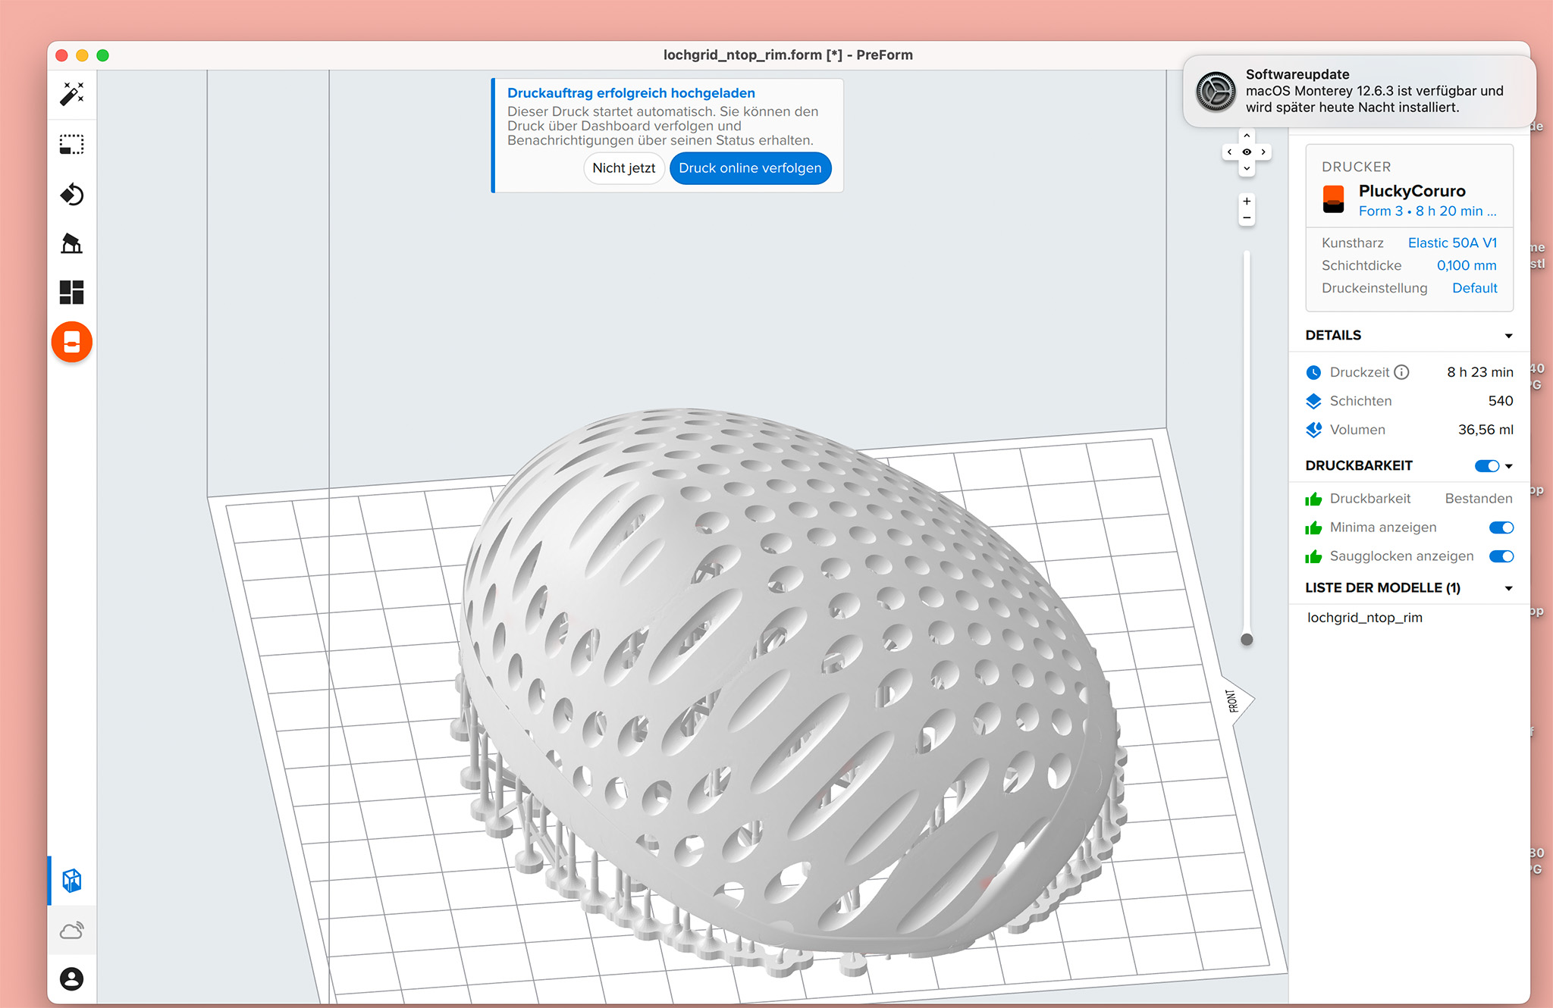
Task: Select the Size tool icon in sidebar
Action: click(x=72, y=144)
